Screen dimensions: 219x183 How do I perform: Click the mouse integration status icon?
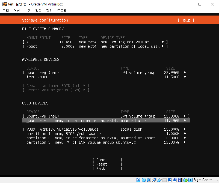185,180
